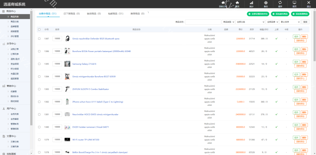Image resolution: width=316 pixels, height=155 pixels.
Task: Check the box for product ID 1381
Action: click(x=39, y=114)
